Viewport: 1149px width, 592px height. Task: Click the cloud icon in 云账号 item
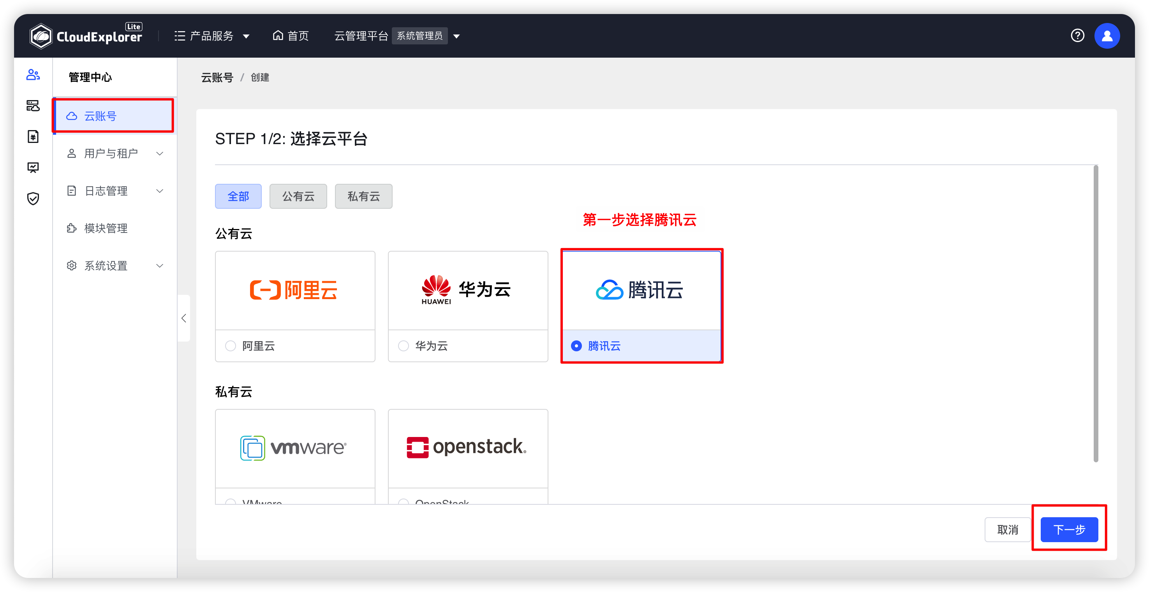[72, 116]
